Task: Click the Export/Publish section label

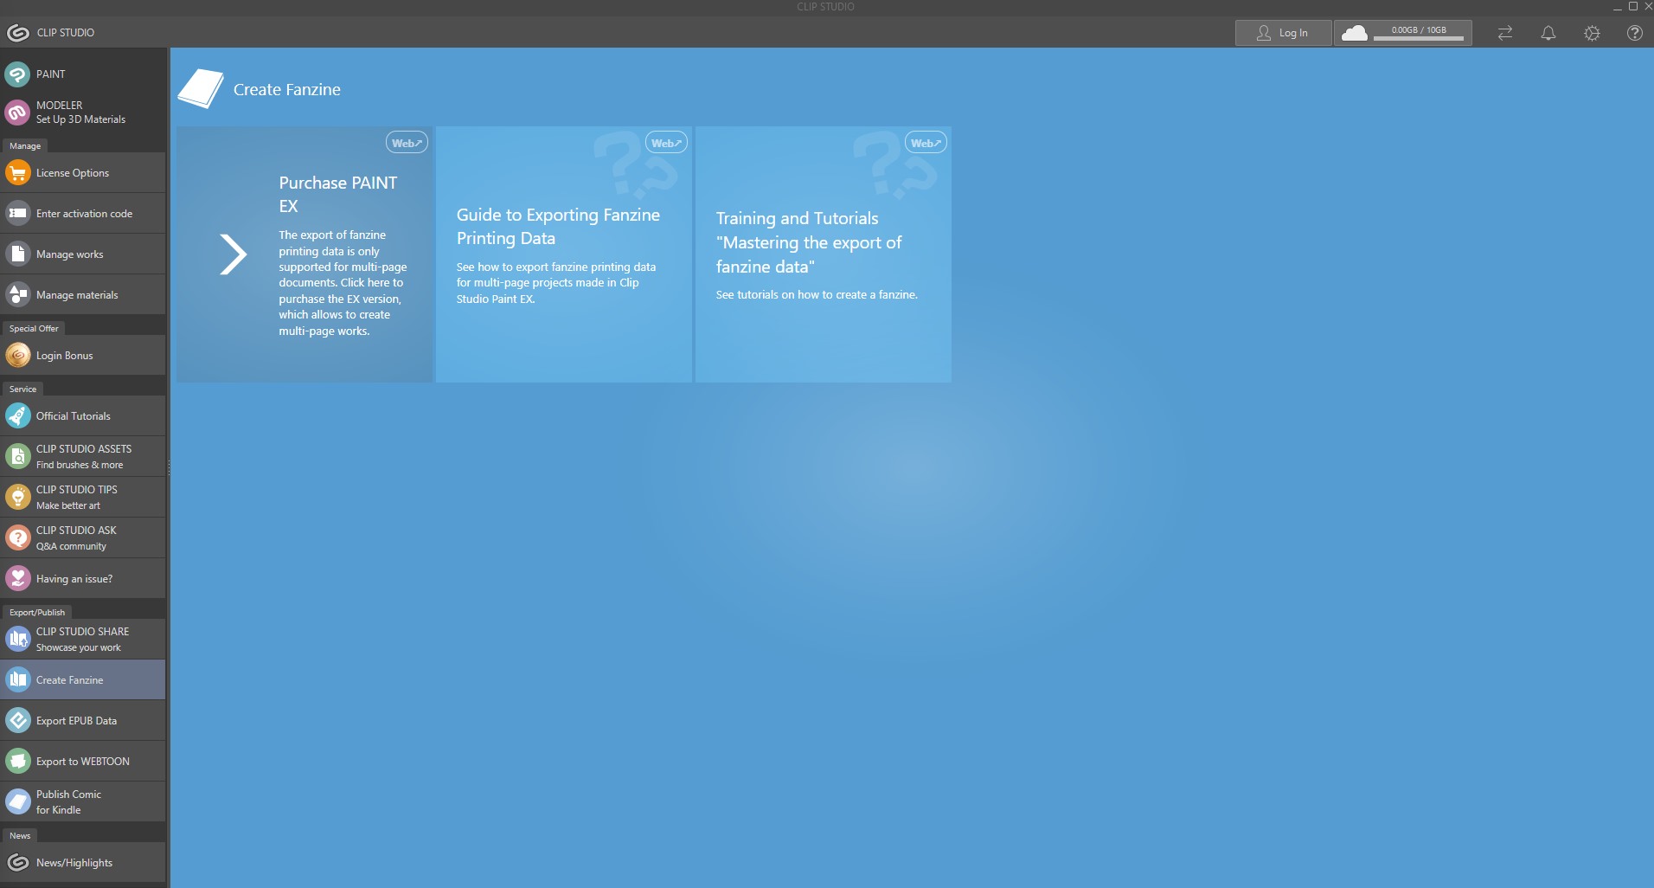Action: point(37,613)
